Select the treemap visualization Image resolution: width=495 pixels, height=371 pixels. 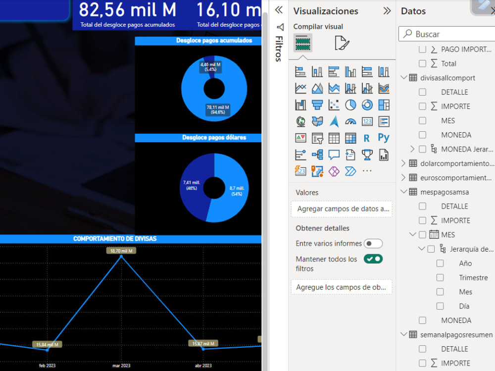coord(384,105)
